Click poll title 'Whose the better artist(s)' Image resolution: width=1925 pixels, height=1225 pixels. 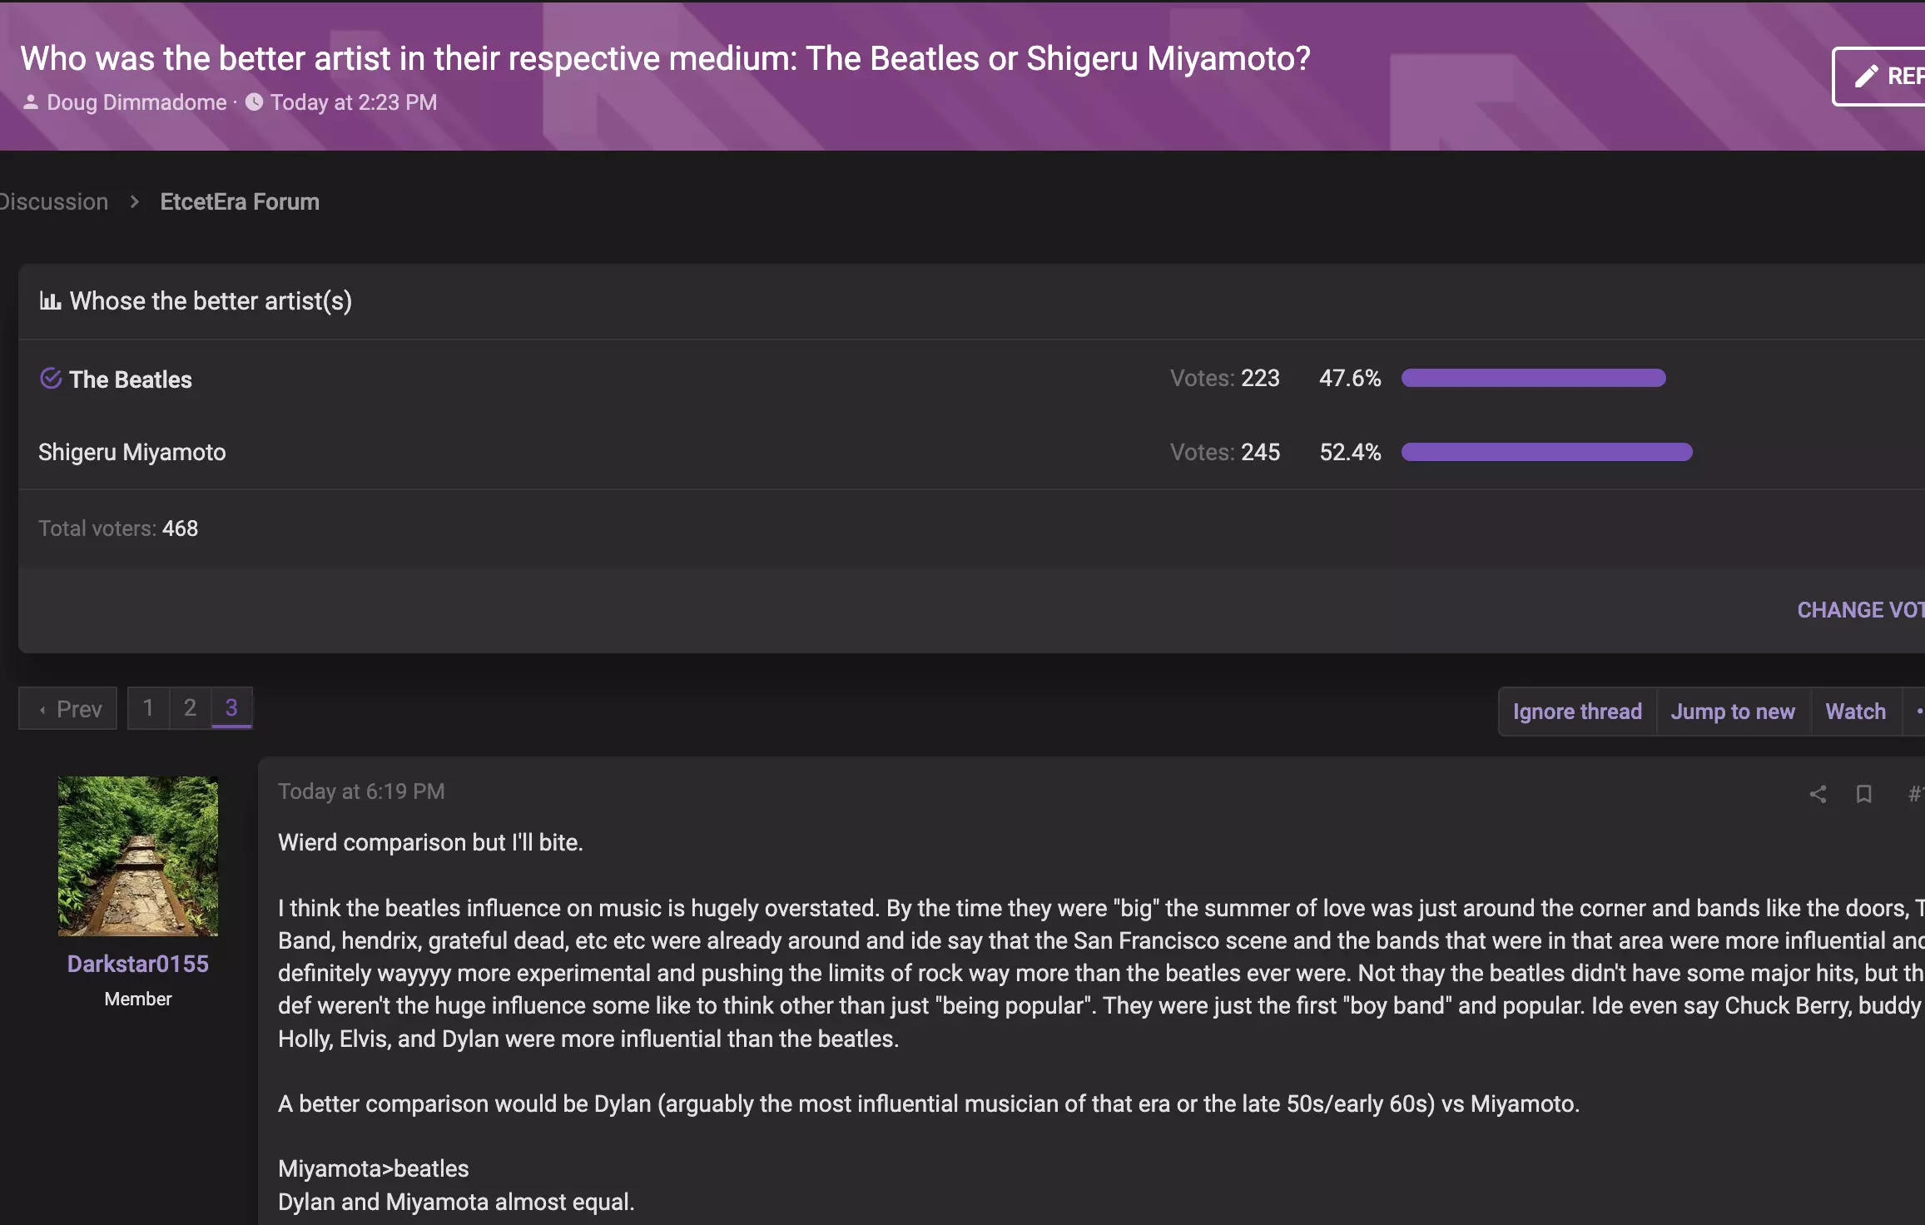(x=211, y=300)
